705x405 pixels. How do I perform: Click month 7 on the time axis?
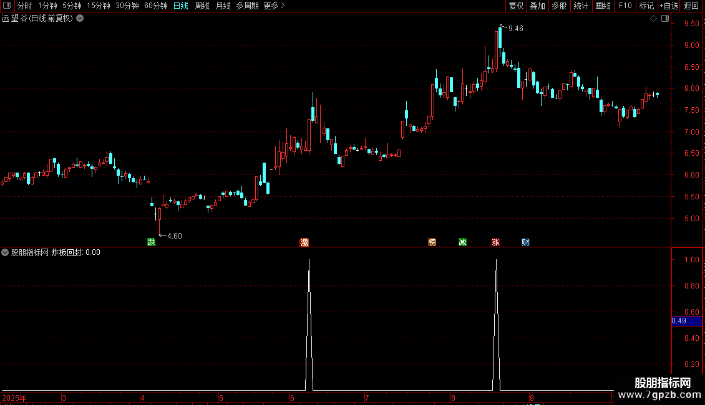367,398
